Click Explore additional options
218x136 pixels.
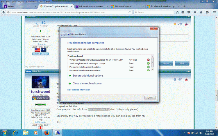tap(111, 76)
